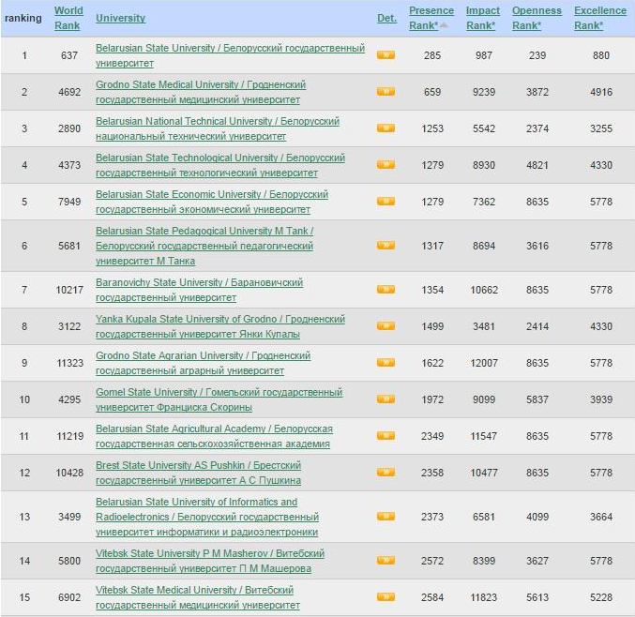Open Gomel State University link

pos(219,399)
